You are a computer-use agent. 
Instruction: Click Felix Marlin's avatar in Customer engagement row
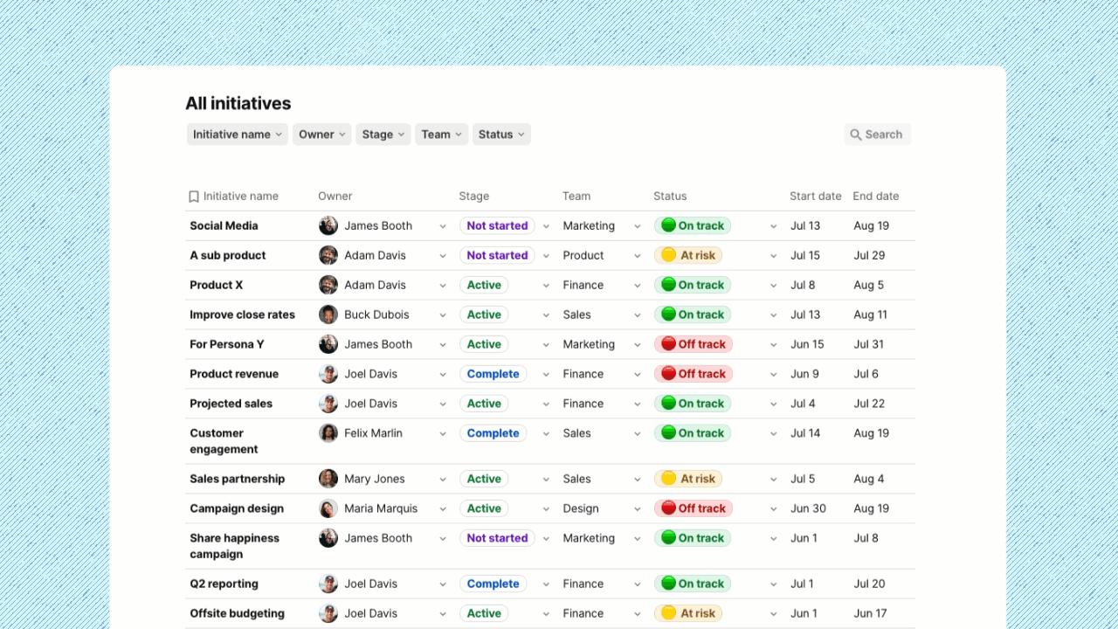(328, 433)
